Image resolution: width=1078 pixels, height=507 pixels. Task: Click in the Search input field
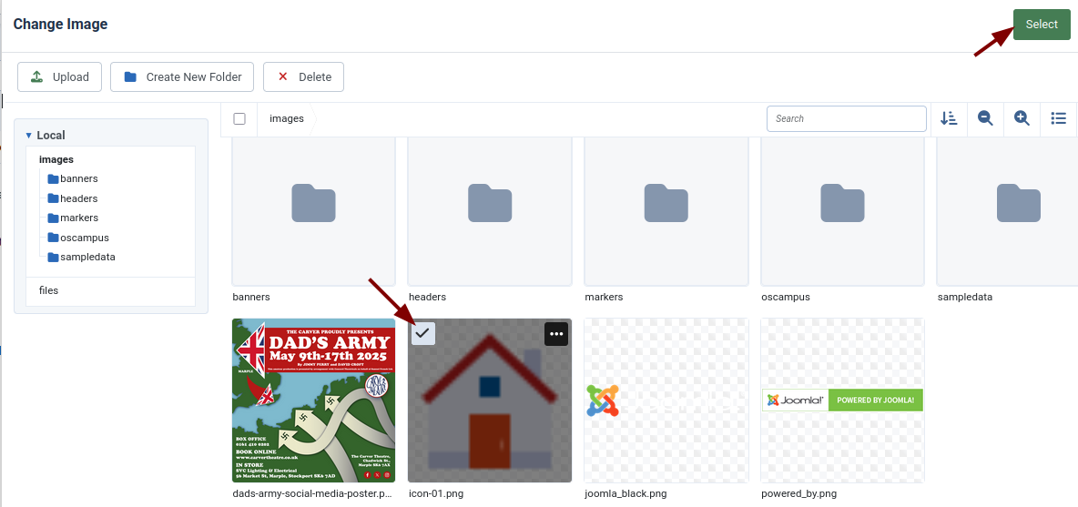[x=846, y=118]
